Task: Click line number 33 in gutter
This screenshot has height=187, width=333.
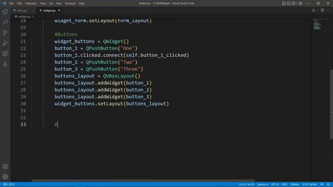Action: click(x=23, y=125)
